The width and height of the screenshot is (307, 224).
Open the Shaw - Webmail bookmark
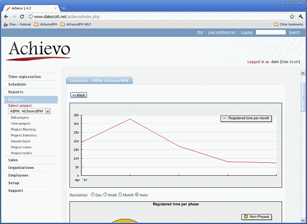[x=17, y=25]
